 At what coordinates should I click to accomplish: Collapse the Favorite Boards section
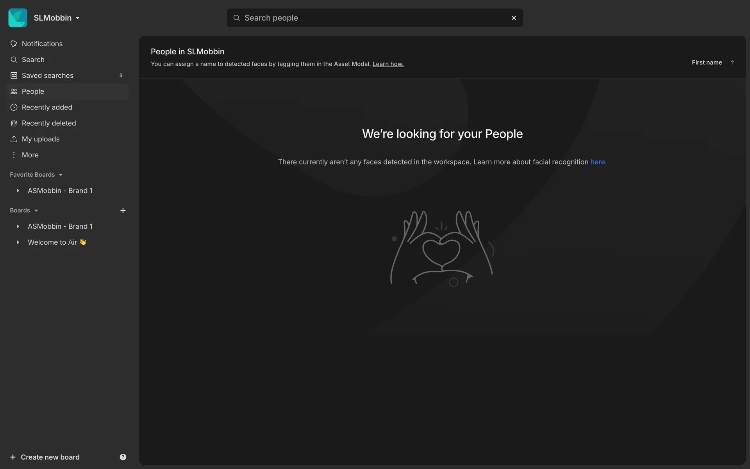click(x=61, y=175)
